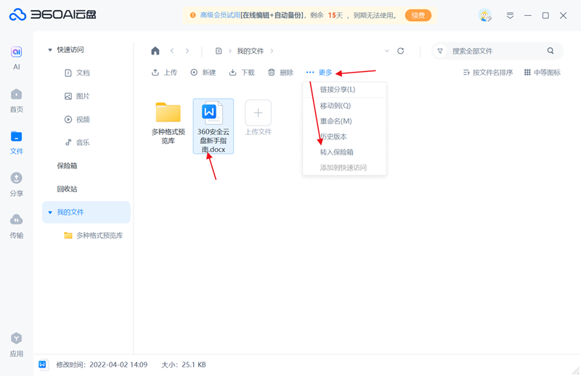Screen dimensions: 581x376
Task: Open 图片 in quick access
Action: tap(77, 97)
